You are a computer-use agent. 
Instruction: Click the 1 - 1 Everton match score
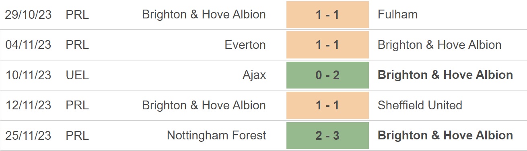click(x=327, y=45)
